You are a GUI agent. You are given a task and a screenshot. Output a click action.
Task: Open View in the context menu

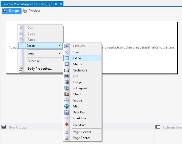[x=40, y=53]
